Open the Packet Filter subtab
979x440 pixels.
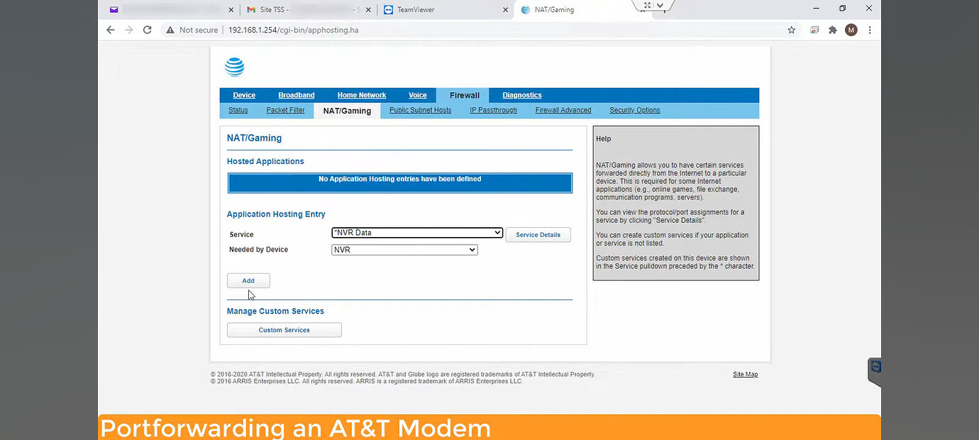click(x=285, y=110)
